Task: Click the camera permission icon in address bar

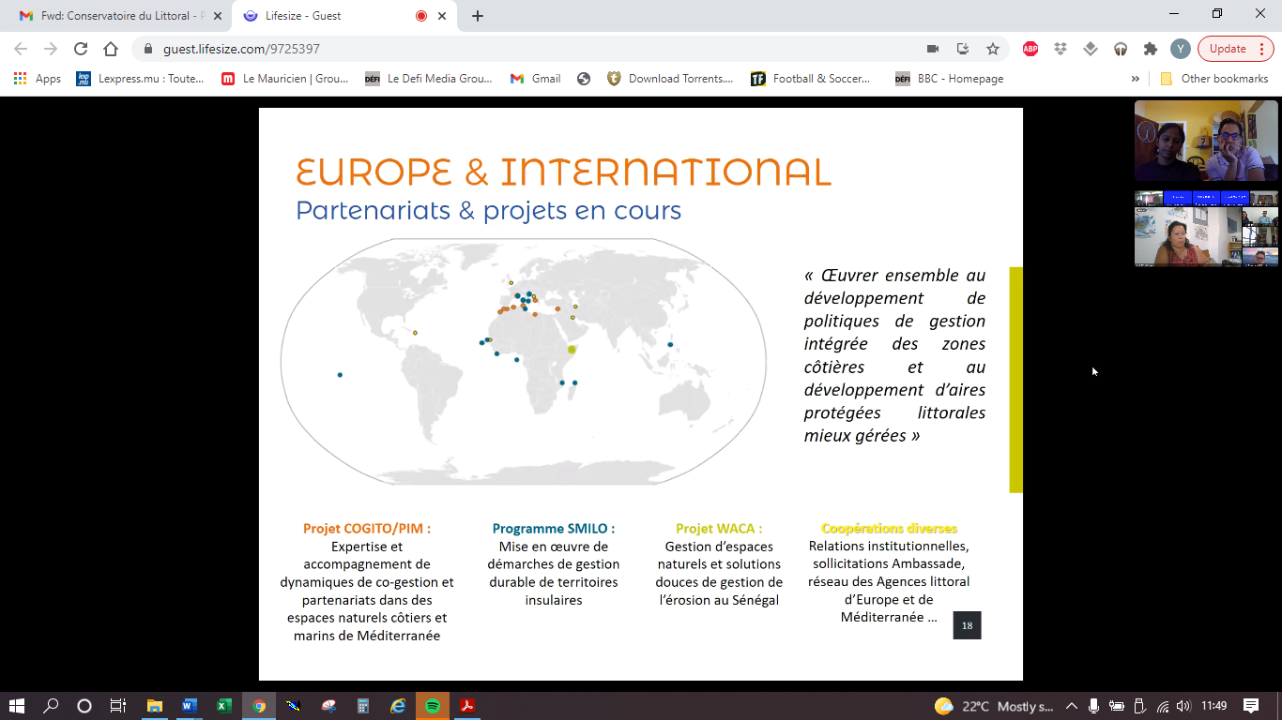Action: coord(933,49)
